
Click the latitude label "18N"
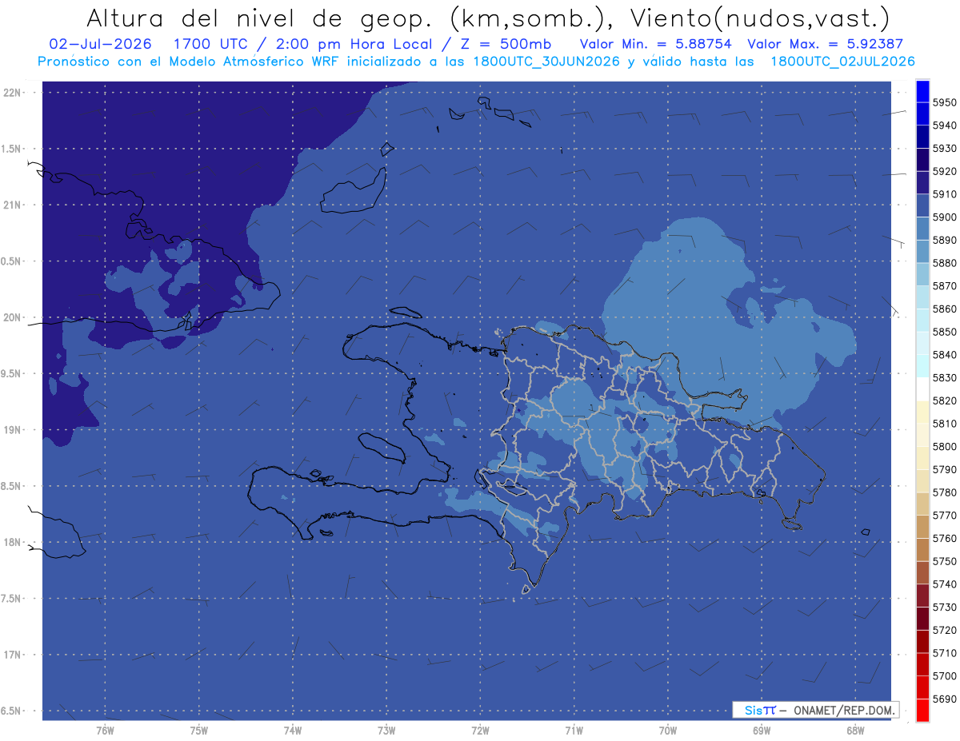pyautogui.click(x=13, y=542)
